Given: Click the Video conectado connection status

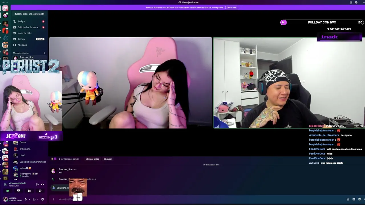Looking at the screenshot, I should (x=17, y=183).
